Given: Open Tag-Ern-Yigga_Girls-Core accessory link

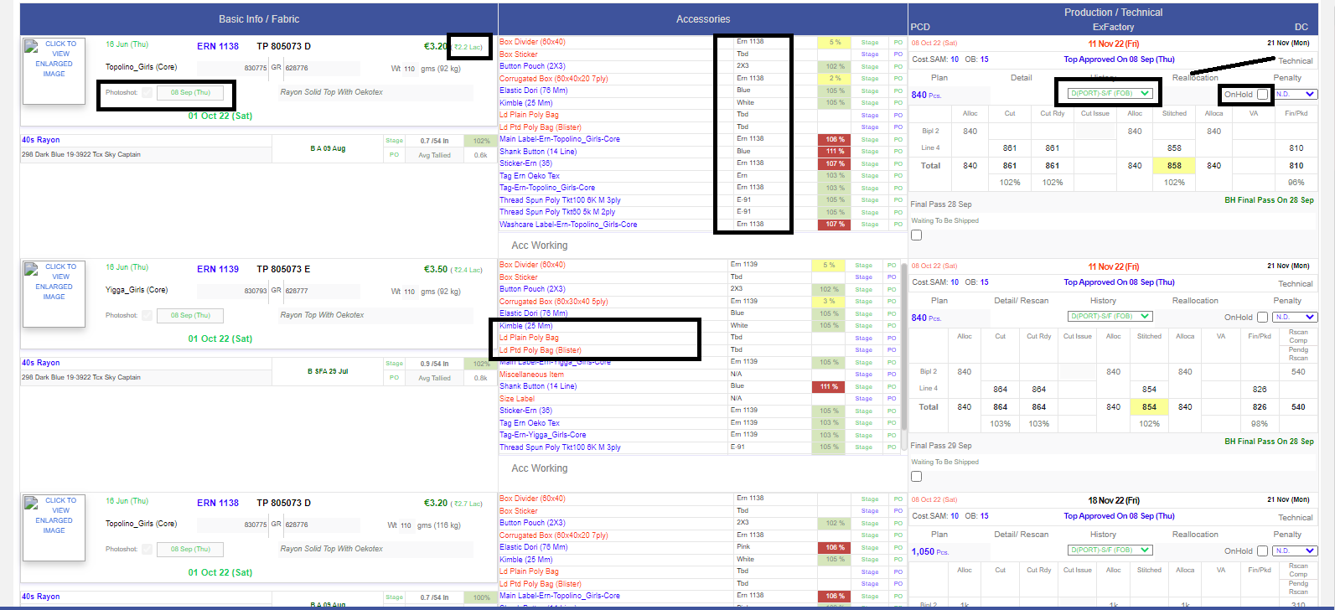Looking at the screenshot, I should click(543, 435).
